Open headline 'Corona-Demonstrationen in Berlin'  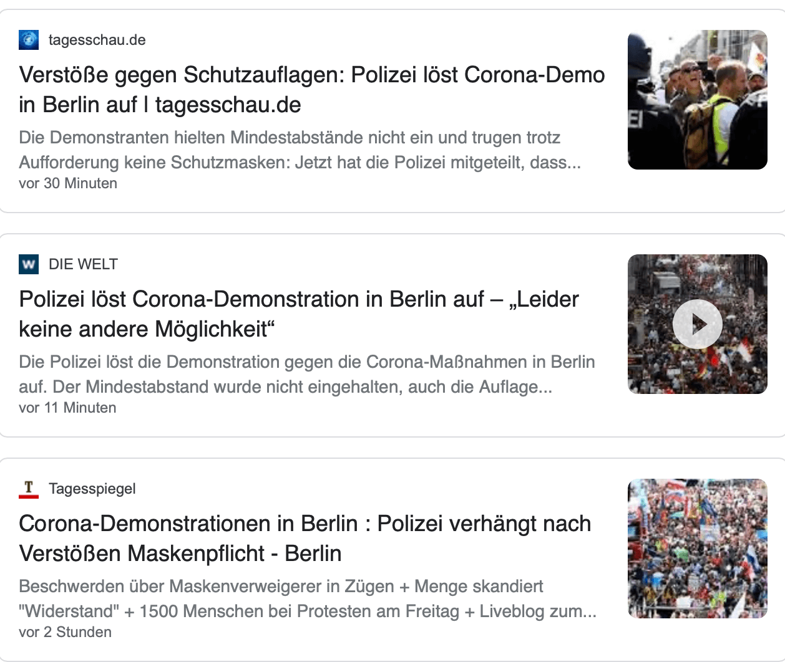click(x=305, y=524)
